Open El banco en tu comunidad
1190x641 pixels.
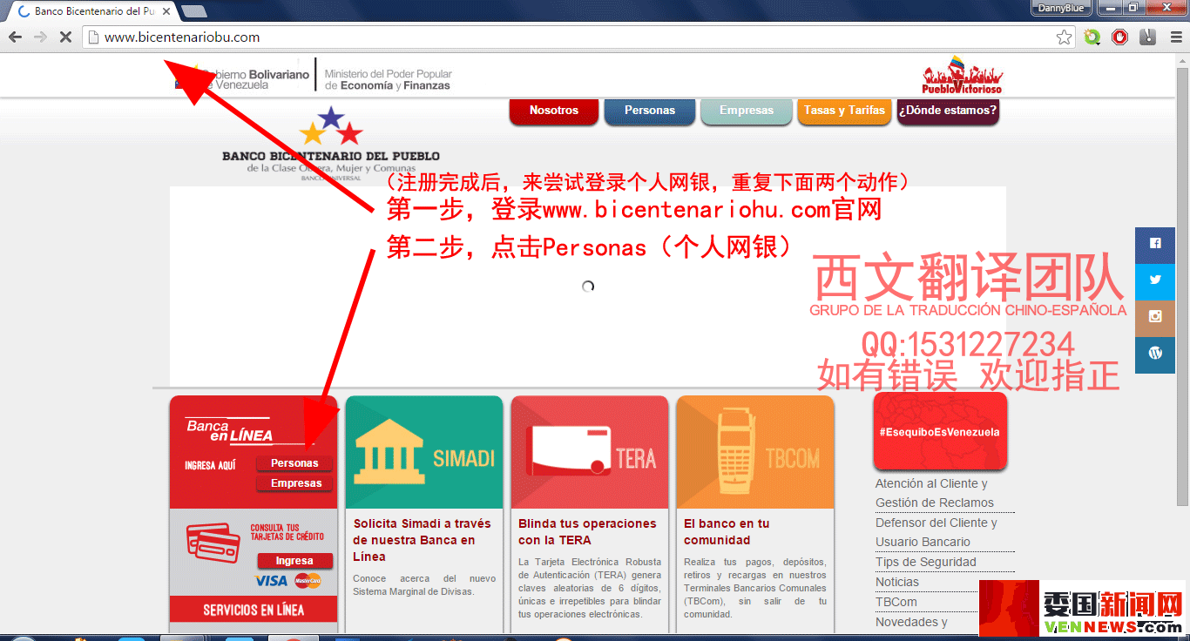tap(727, 532)
